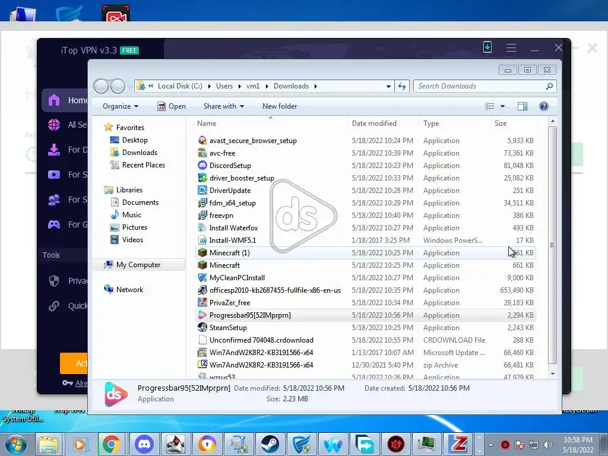Open the address bar history dropdown
Screen dimensions: 608x456
[x=388, y=86]
